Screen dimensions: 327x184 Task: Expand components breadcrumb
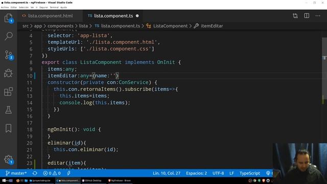click(x=60, y=26)
